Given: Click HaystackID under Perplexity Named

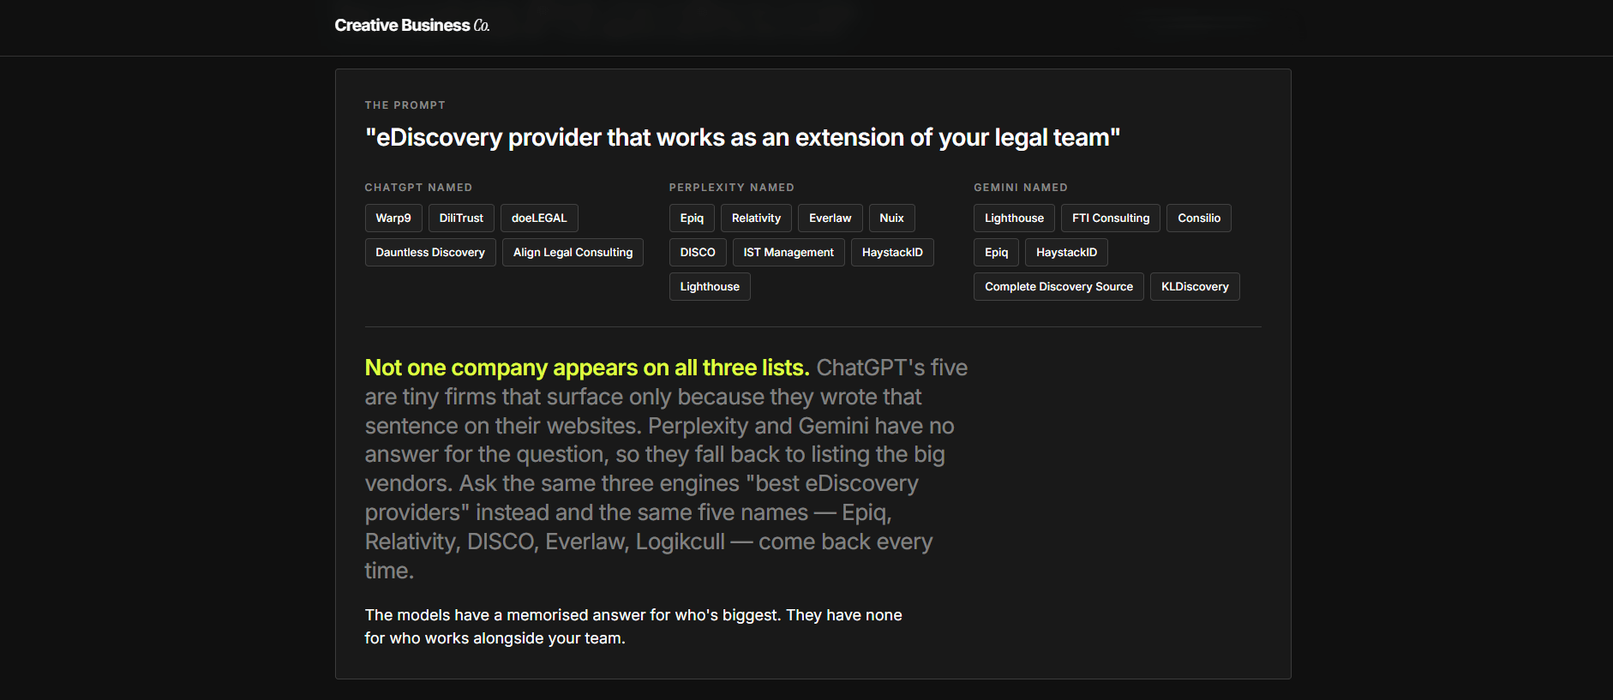Looking at the screenshot, I should [892, 253].
